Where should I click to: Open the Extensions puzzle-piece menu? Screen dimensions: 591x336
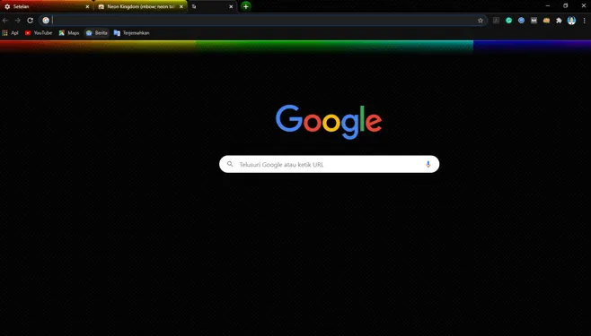[559, 21]
